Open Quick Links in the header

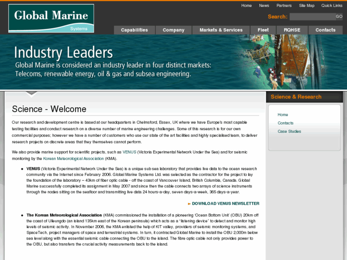pyautogui.click(x=332, y=6)
